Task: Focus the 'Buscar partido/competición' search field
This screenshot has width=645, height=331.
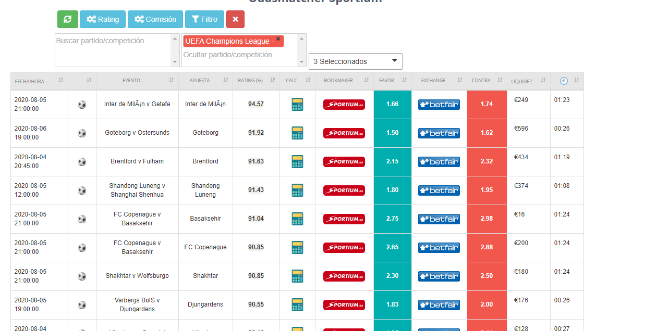Action: point(117,50)
